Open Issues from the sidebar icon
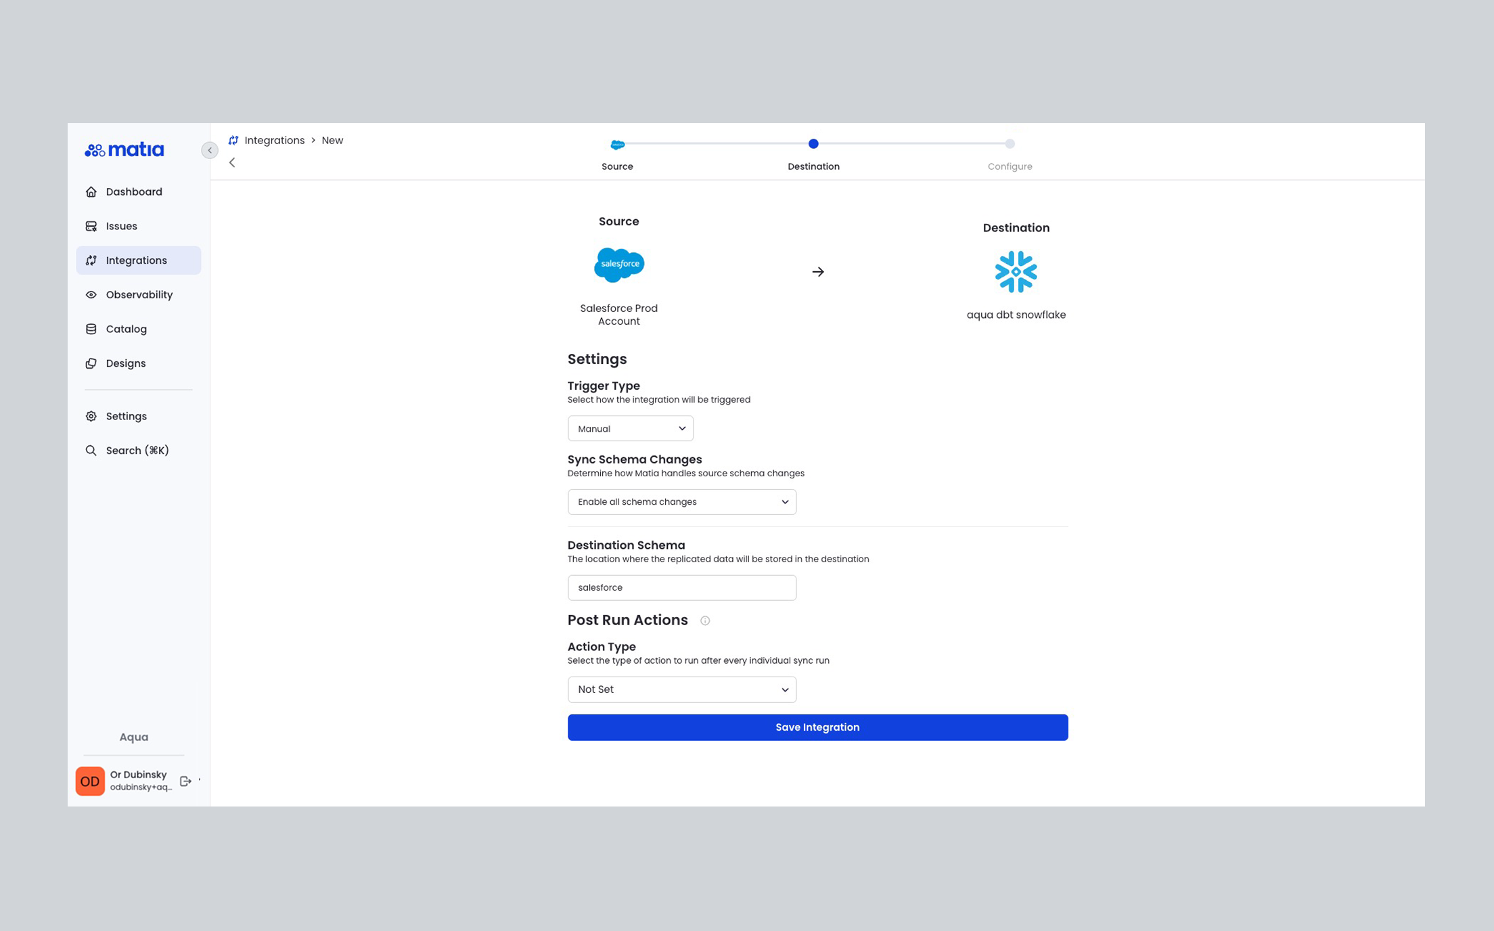The width and height of the screenshot is (1494, 931). (91, 225)
